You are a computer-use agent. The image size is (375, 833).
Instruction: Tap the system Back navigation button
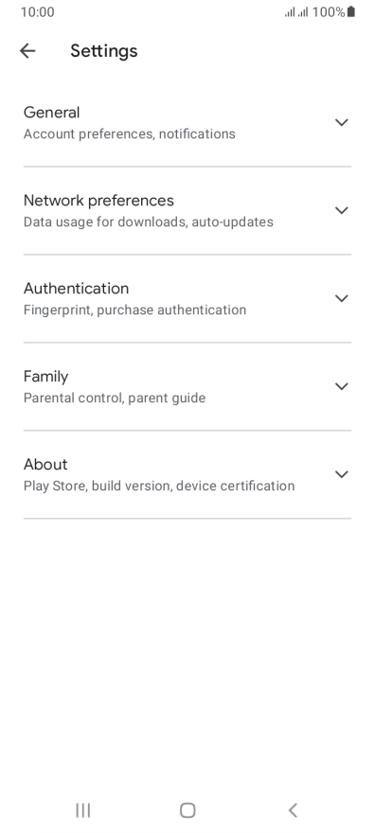293,810
